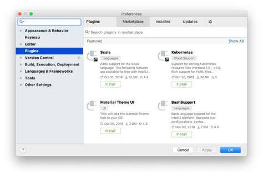This screenshot has width=263, height=177.
Task: Expand the Version Control section
Action: click(x=21, y=58)
